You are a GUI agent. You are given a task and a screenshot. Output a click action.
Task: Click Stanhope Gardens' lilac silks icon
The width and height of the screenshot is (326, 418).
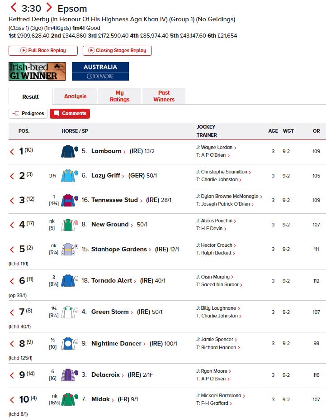(x=70, y=249)
